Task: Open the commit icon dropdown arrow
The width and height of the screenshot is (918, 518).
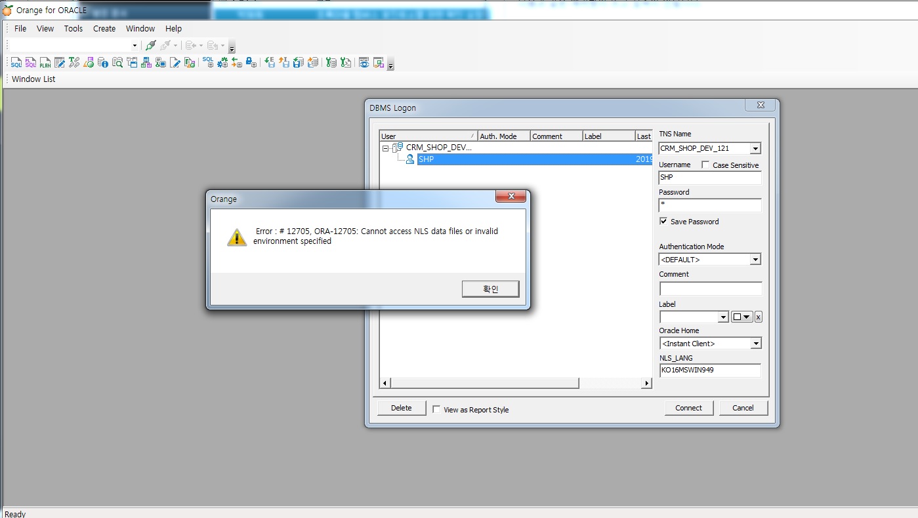Action: coord(201,45)
